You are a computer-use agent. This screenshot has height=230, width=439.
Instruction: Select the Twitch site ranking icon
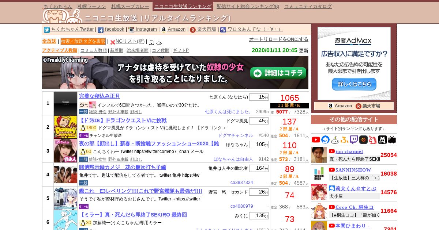tap(354, 139)
